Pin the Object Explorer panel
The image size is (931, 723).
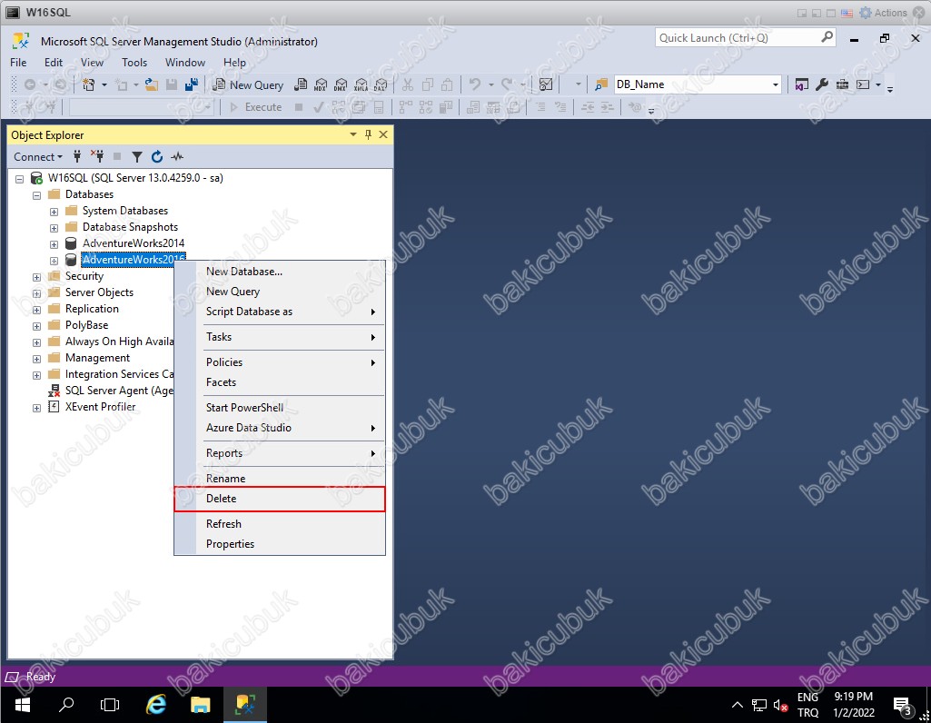point(368,134)
